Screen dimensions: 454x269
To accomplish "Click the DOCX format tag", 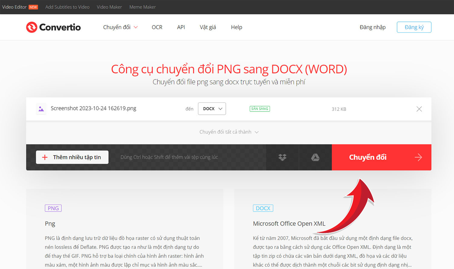I will [x=263, y=208].
